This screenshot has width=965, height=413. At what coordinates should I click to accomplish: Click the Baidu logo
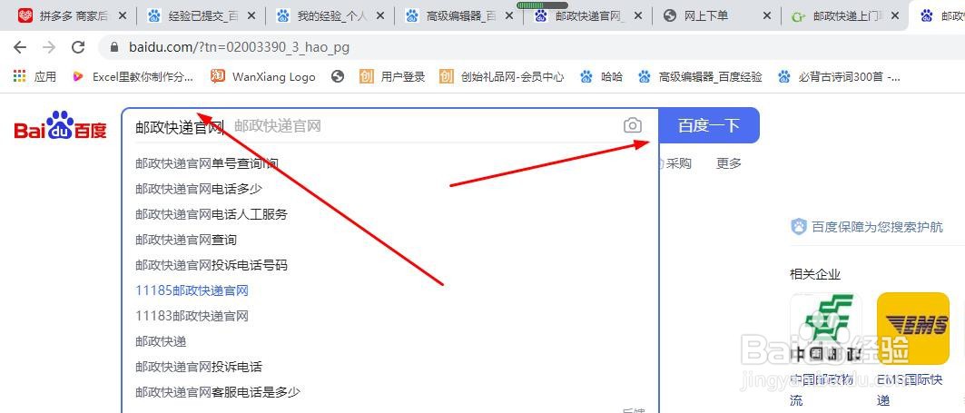tap(60, 125)
